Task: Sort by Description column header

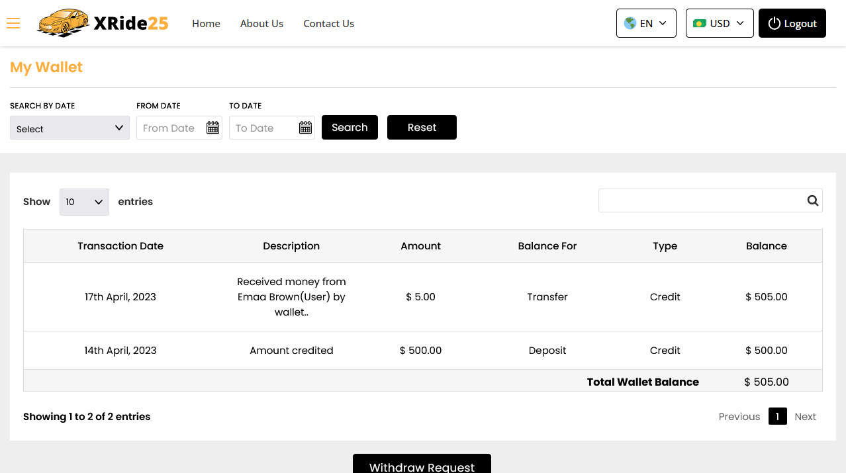Action: point(291,245)
